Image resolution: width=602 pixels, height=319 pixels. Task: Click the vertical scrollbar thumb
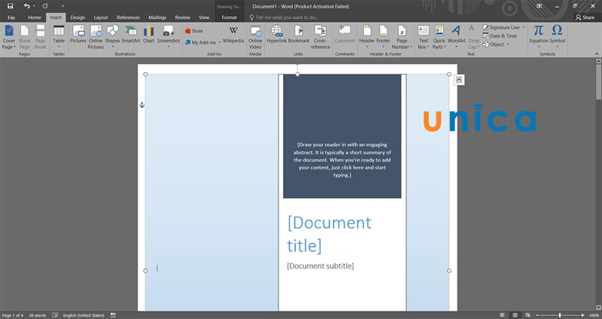tap(598, 81)
